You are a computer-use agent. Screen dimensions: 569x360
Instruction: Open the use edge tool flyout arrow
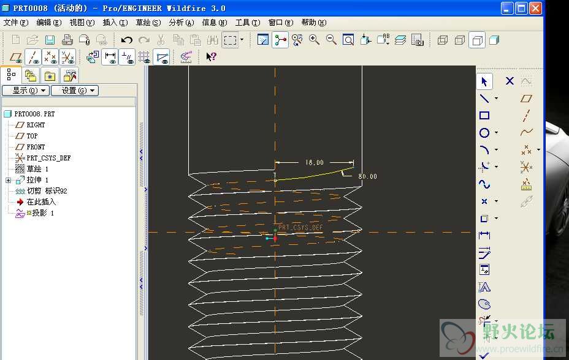point(497,219)
